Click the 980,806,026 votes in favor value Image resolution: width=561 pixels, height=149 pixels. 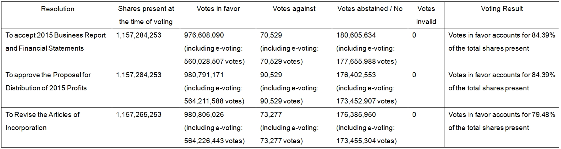click(x=204, y=115)
